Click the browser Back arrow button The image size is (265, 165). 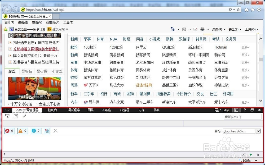click(x=7, y=10)
